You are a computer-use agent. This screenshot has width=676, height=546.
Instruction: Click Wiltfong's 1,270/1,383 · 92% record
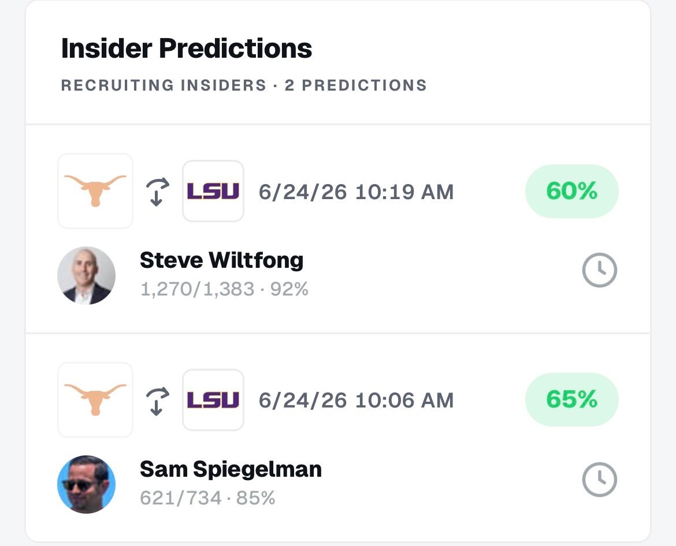click(x=224, y=289)
